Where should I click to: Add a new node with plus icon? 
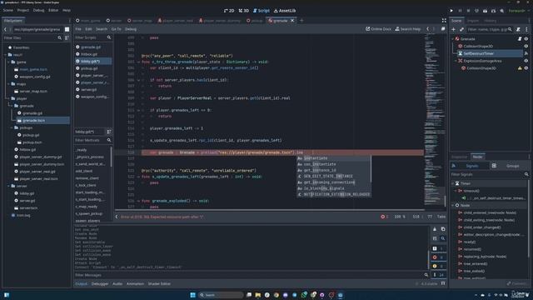pyautogui.click(x=453, y=30)
